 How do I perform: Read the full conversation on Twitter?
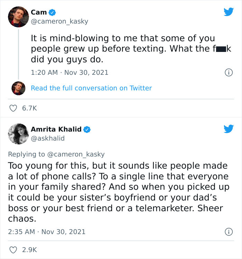[91, 88]
